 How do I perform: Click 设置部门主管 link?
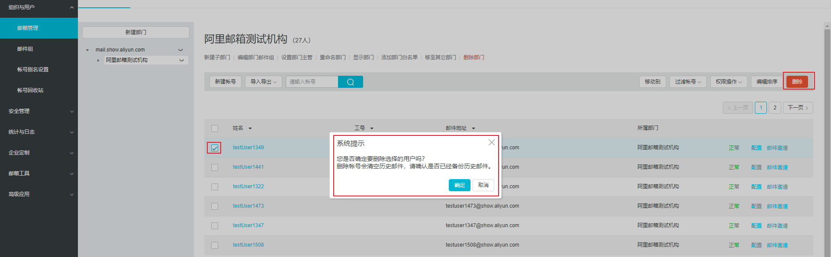[297, 58]
